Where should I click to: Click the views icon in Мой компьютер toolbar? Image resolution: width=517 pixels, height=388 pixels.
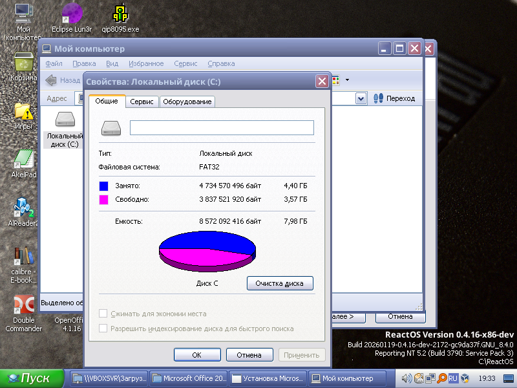[335, 80]
